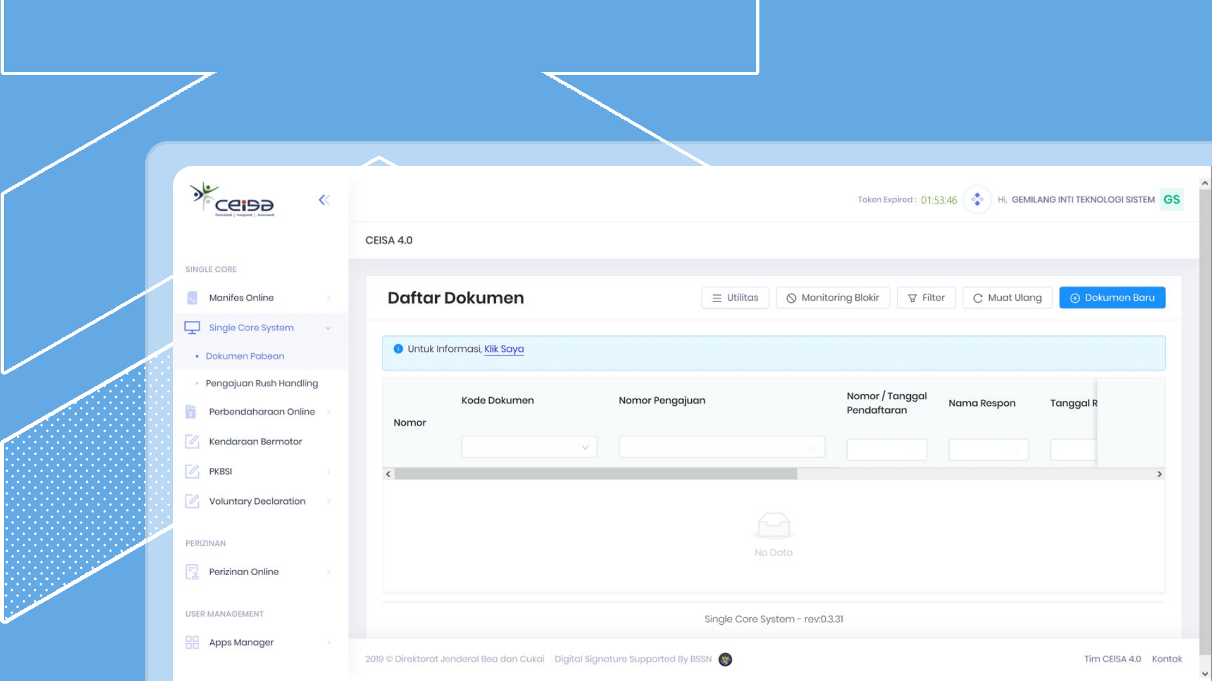Open Pengajuan Rush Handling menu item
The height and width of the screenshot is (681, 1212).
click(x=261, y=383)
